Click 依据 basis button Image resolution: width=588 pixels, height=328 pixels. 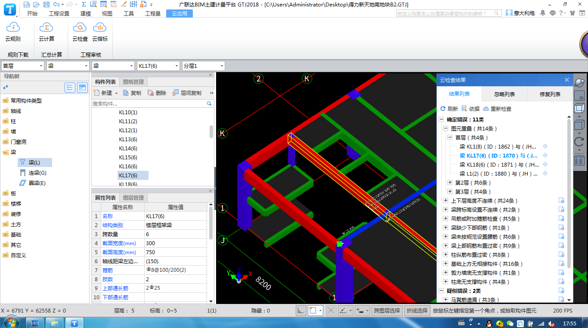[x=470, y=109]
